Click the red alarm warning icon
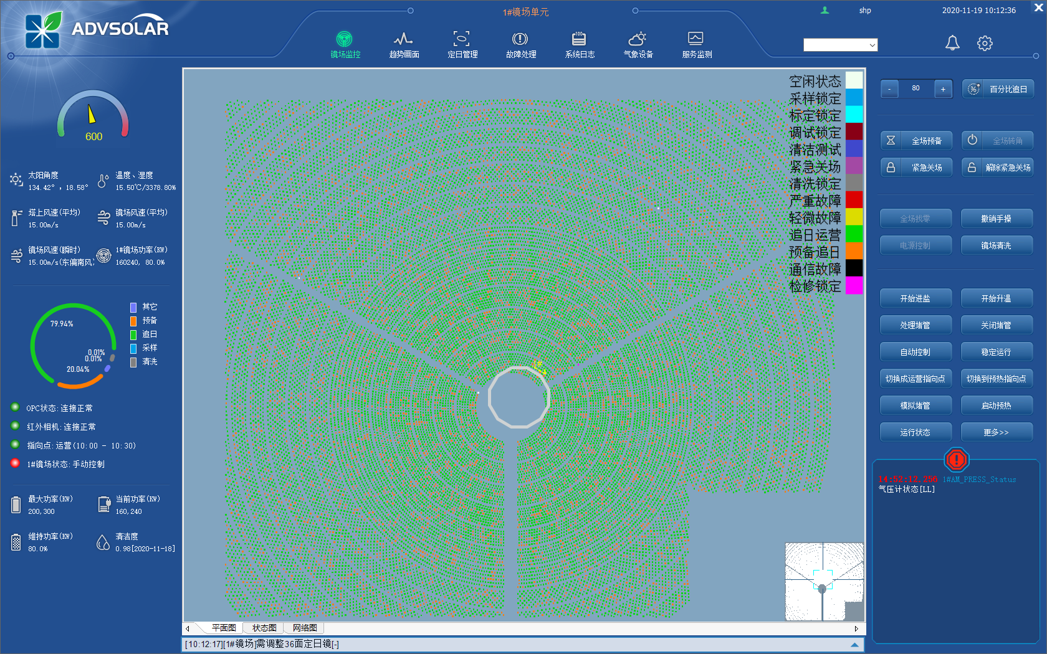The image size is (1047, 654). (x=956, y=460)
